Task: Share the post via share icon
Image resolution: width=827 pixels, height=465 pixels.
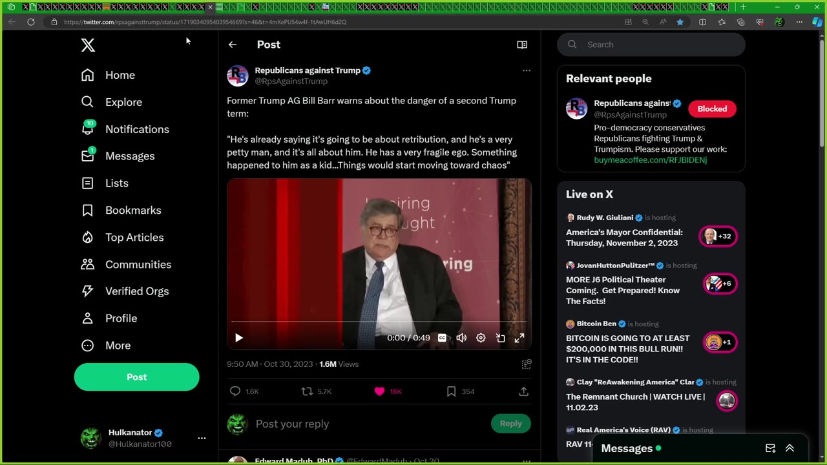Action: [x=524, y=391]
